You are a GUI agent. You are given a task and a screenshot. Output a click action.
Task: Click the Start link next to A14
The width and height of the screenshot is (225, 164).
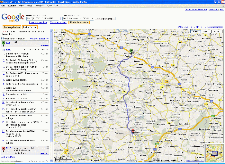8,42
